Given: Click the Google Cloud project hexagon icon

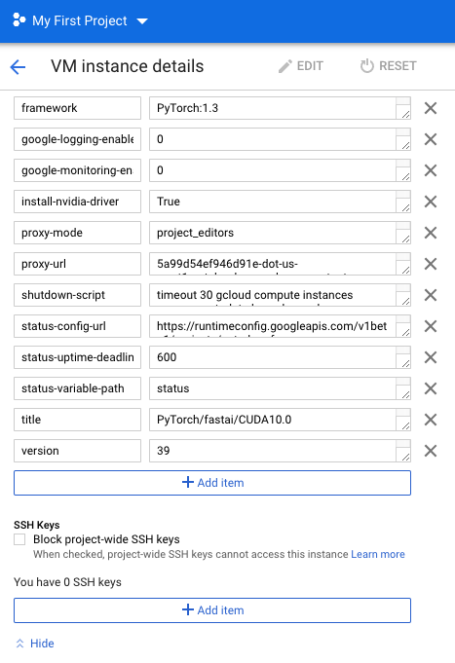Looking at the screenshot, I should coord(19,19).
